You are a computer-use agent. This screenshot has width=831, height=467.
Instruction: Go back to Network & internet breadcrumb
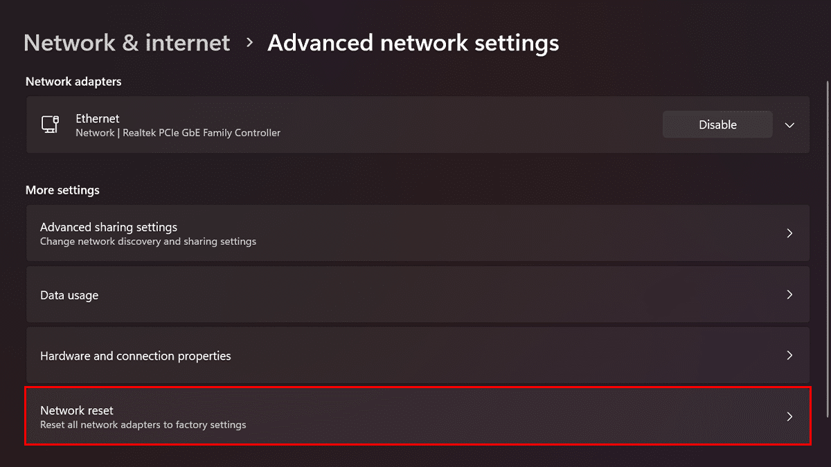click(127, 43)
